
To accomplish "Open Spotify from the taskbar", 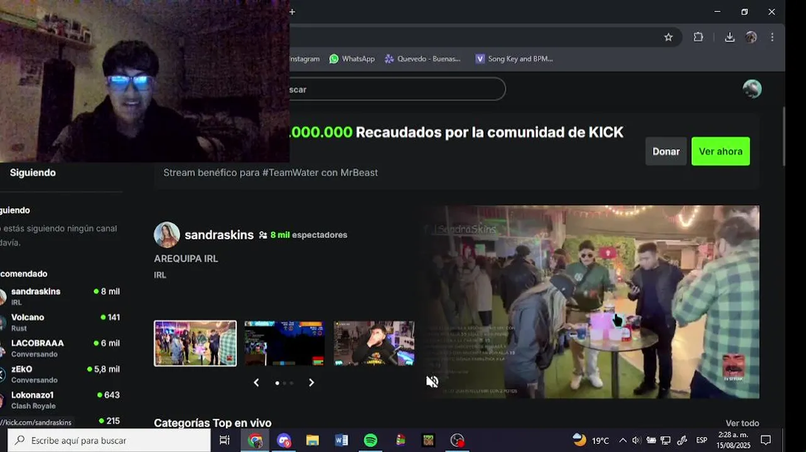I will [x=370, y=440].
